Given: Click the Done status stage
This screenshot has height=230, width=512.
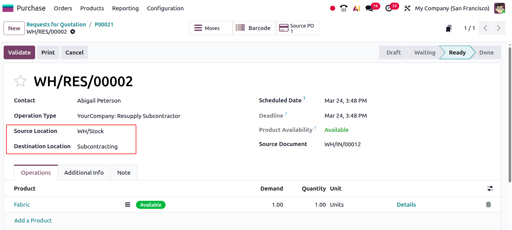Looking at the screenshot, I should [x=486, y=53].
